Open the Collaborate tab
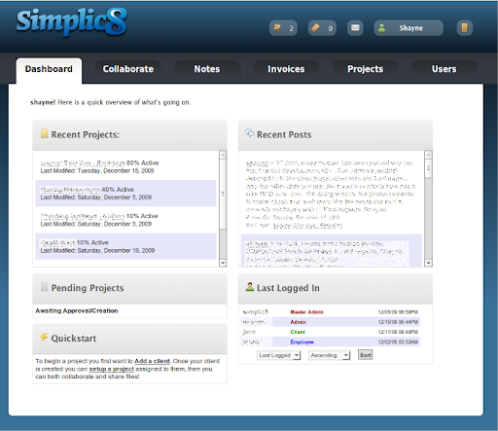Image resolution: width=498 pixels, height=431 pixels. tap(128, 69)
